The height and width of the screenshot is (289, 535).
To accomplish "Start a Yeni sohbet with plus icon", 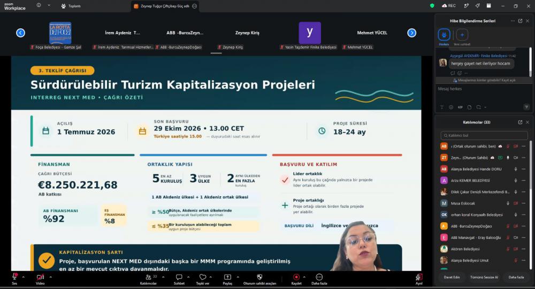I will pyautogui.click(x=462, y=34).
